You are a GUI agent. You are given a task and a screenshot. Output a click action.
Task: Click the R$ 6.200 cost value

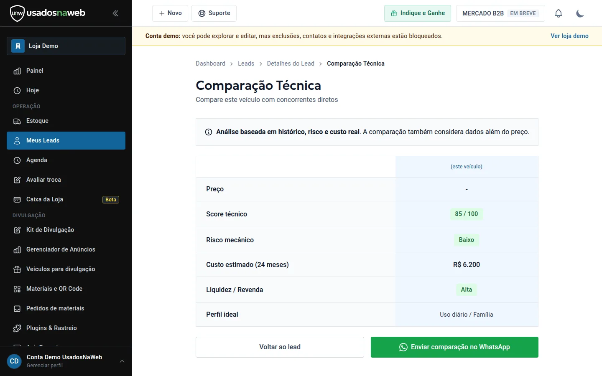pyautogui.click(x=467, y=265)
